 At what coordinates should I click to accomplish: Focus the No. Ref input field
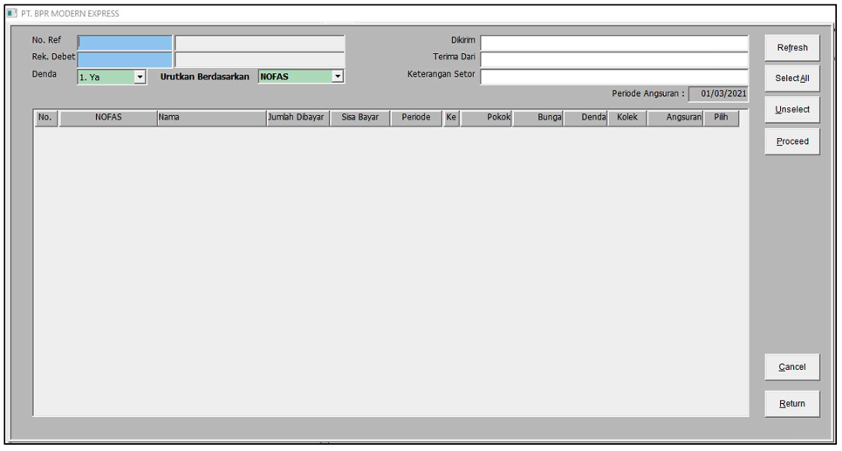pyautogui.click(x=125, y=43)
